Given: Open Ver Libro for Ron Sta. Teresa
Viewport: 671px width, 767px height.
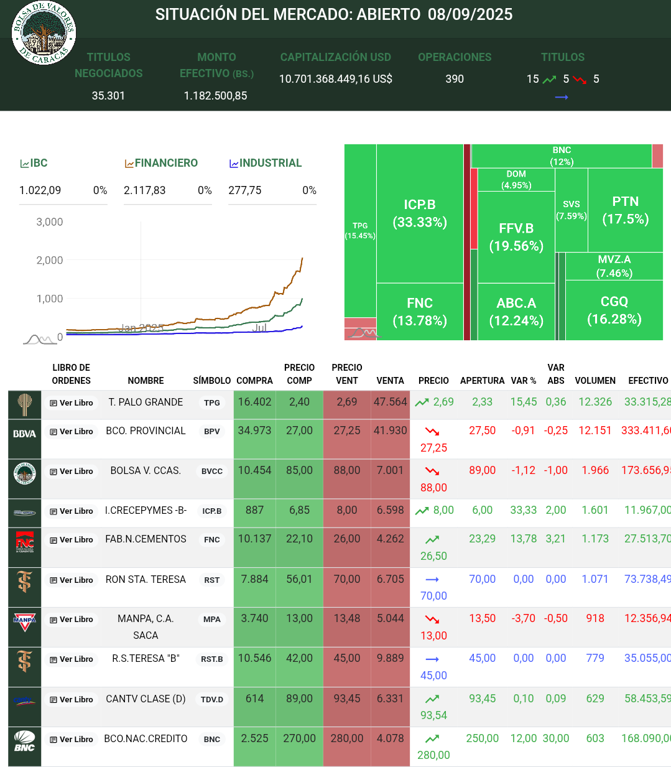Looking at the screenshot, I should click(72, 580).
